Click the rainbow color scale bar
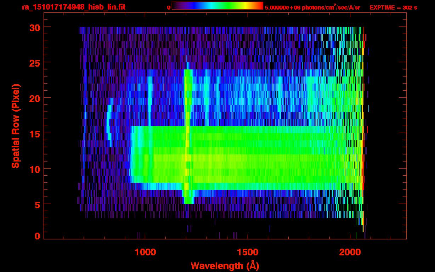The image size is (435, 272). (x=217, y=6)
